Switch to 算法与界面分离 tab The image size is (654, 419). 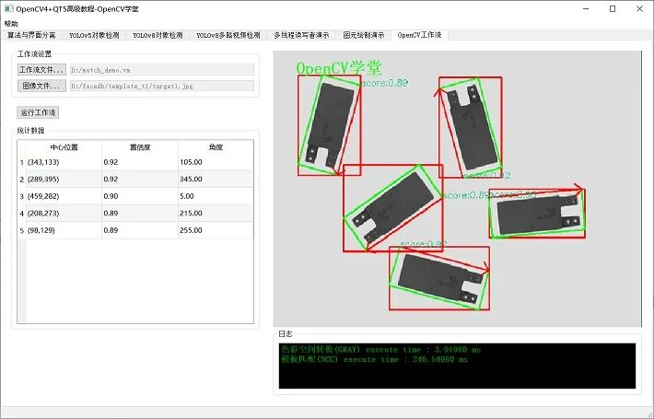pyautogui.click(x=31, y=35)
